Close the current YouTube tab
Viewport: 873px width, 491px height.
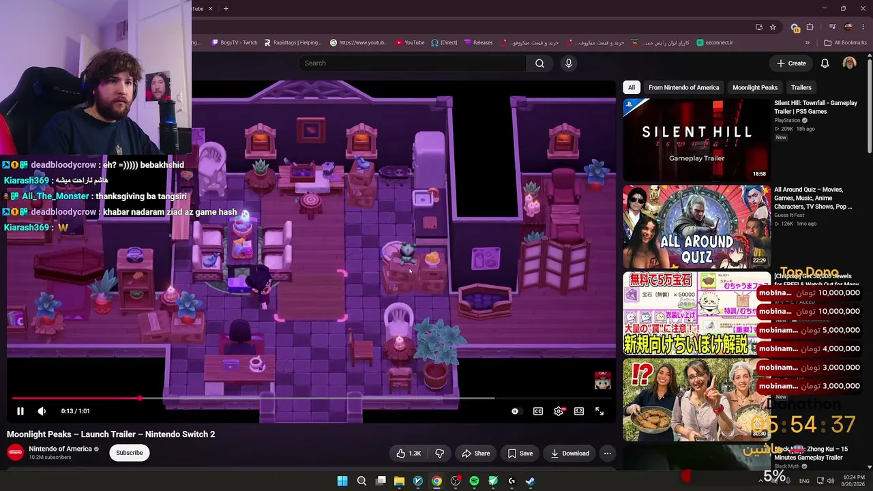tap(211, 9)
